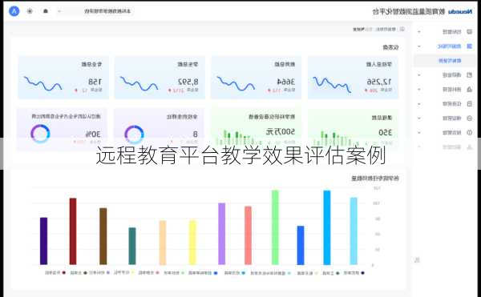
Task: Expand the info-icon sidebar menu chevron
Action: click(419, 133)
